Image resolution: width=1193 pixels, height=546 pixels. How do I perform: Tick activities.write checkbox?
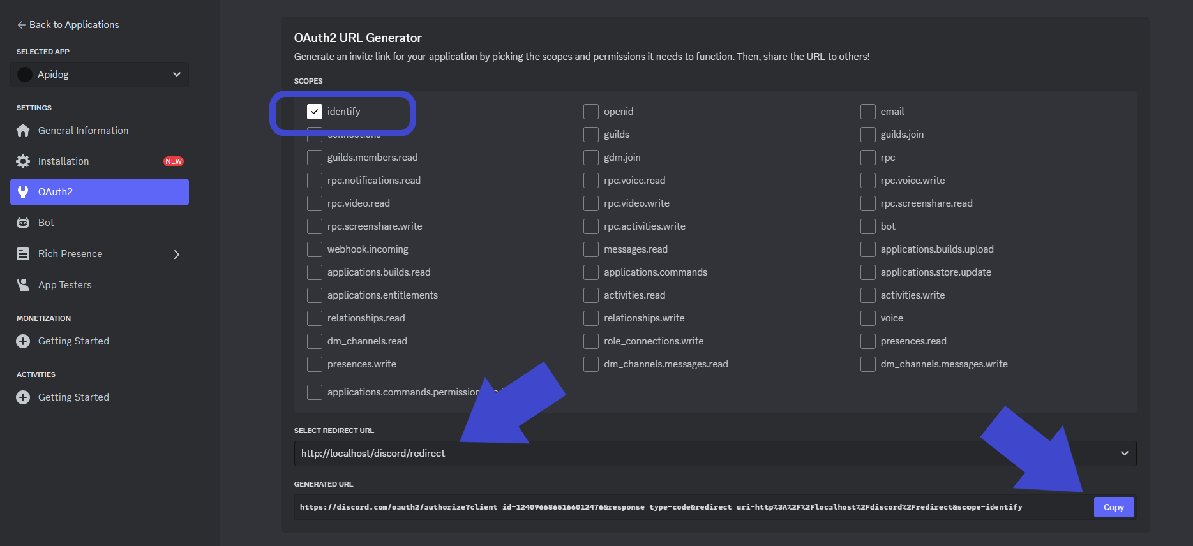point(868,295)
